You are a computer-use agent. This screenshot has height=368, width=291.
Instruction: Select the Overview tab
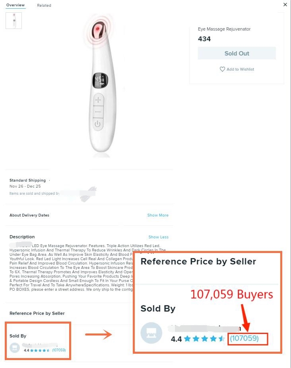pyautogui.click(x=16, y=5)
